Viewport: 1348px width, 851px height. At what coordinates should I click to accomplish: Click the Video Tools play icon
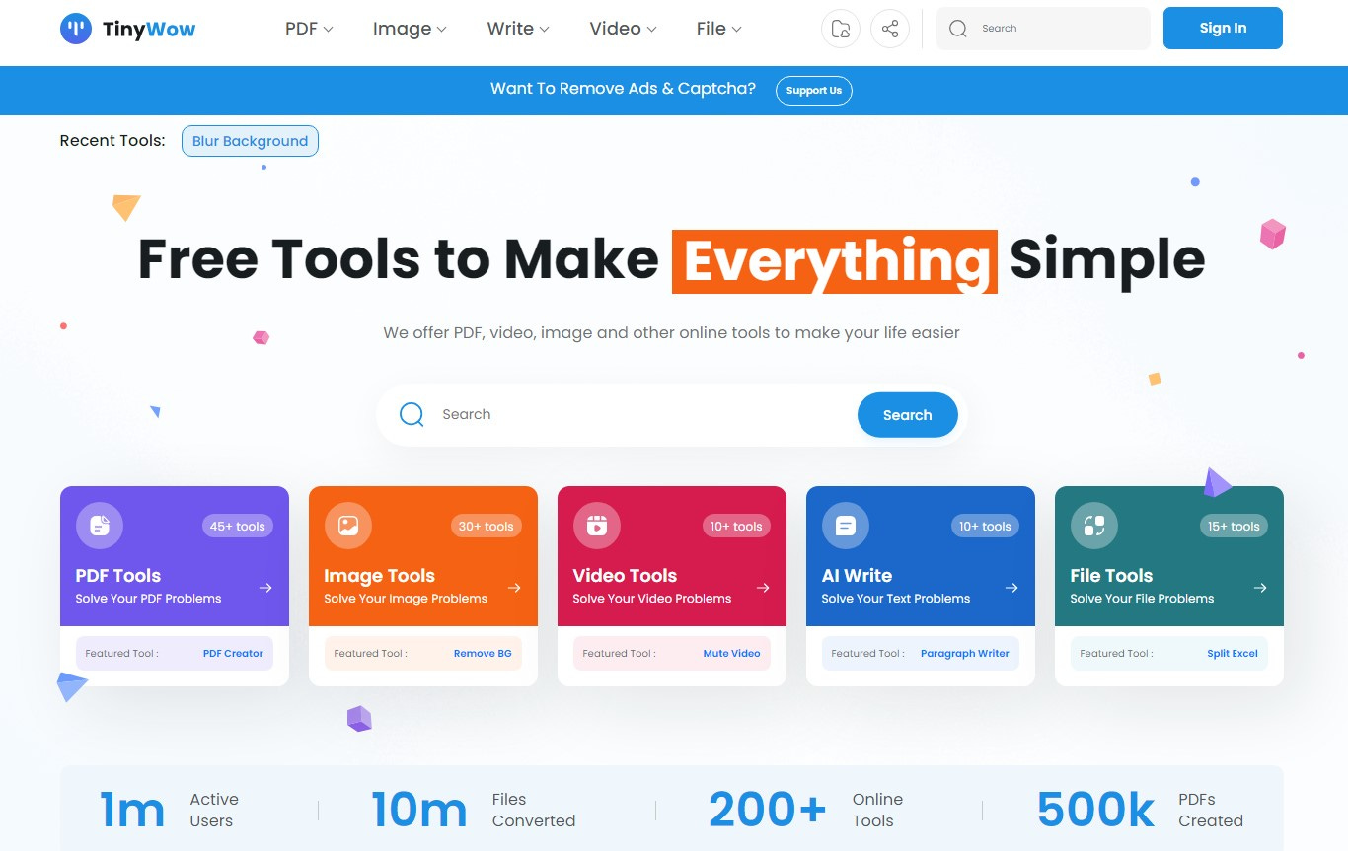click(x=597, y=526)
